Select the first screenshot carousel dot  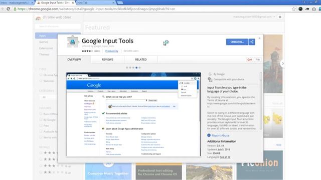127,67
